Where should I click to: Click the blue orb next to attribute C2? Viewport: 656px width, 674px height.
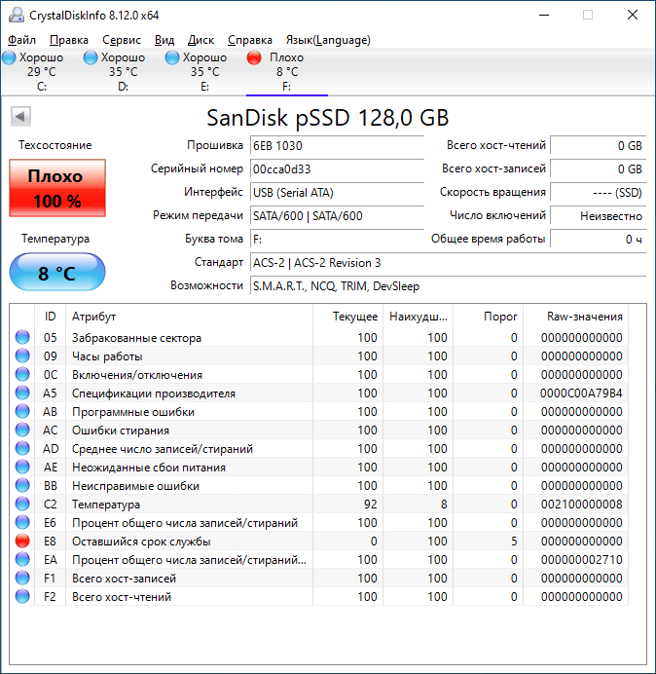point(22,504)
